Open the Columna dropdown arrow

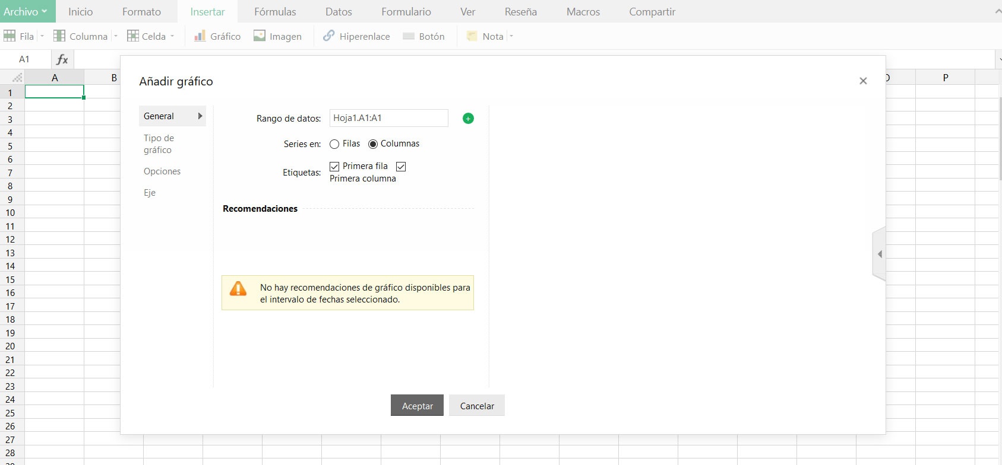click(116, 36)
